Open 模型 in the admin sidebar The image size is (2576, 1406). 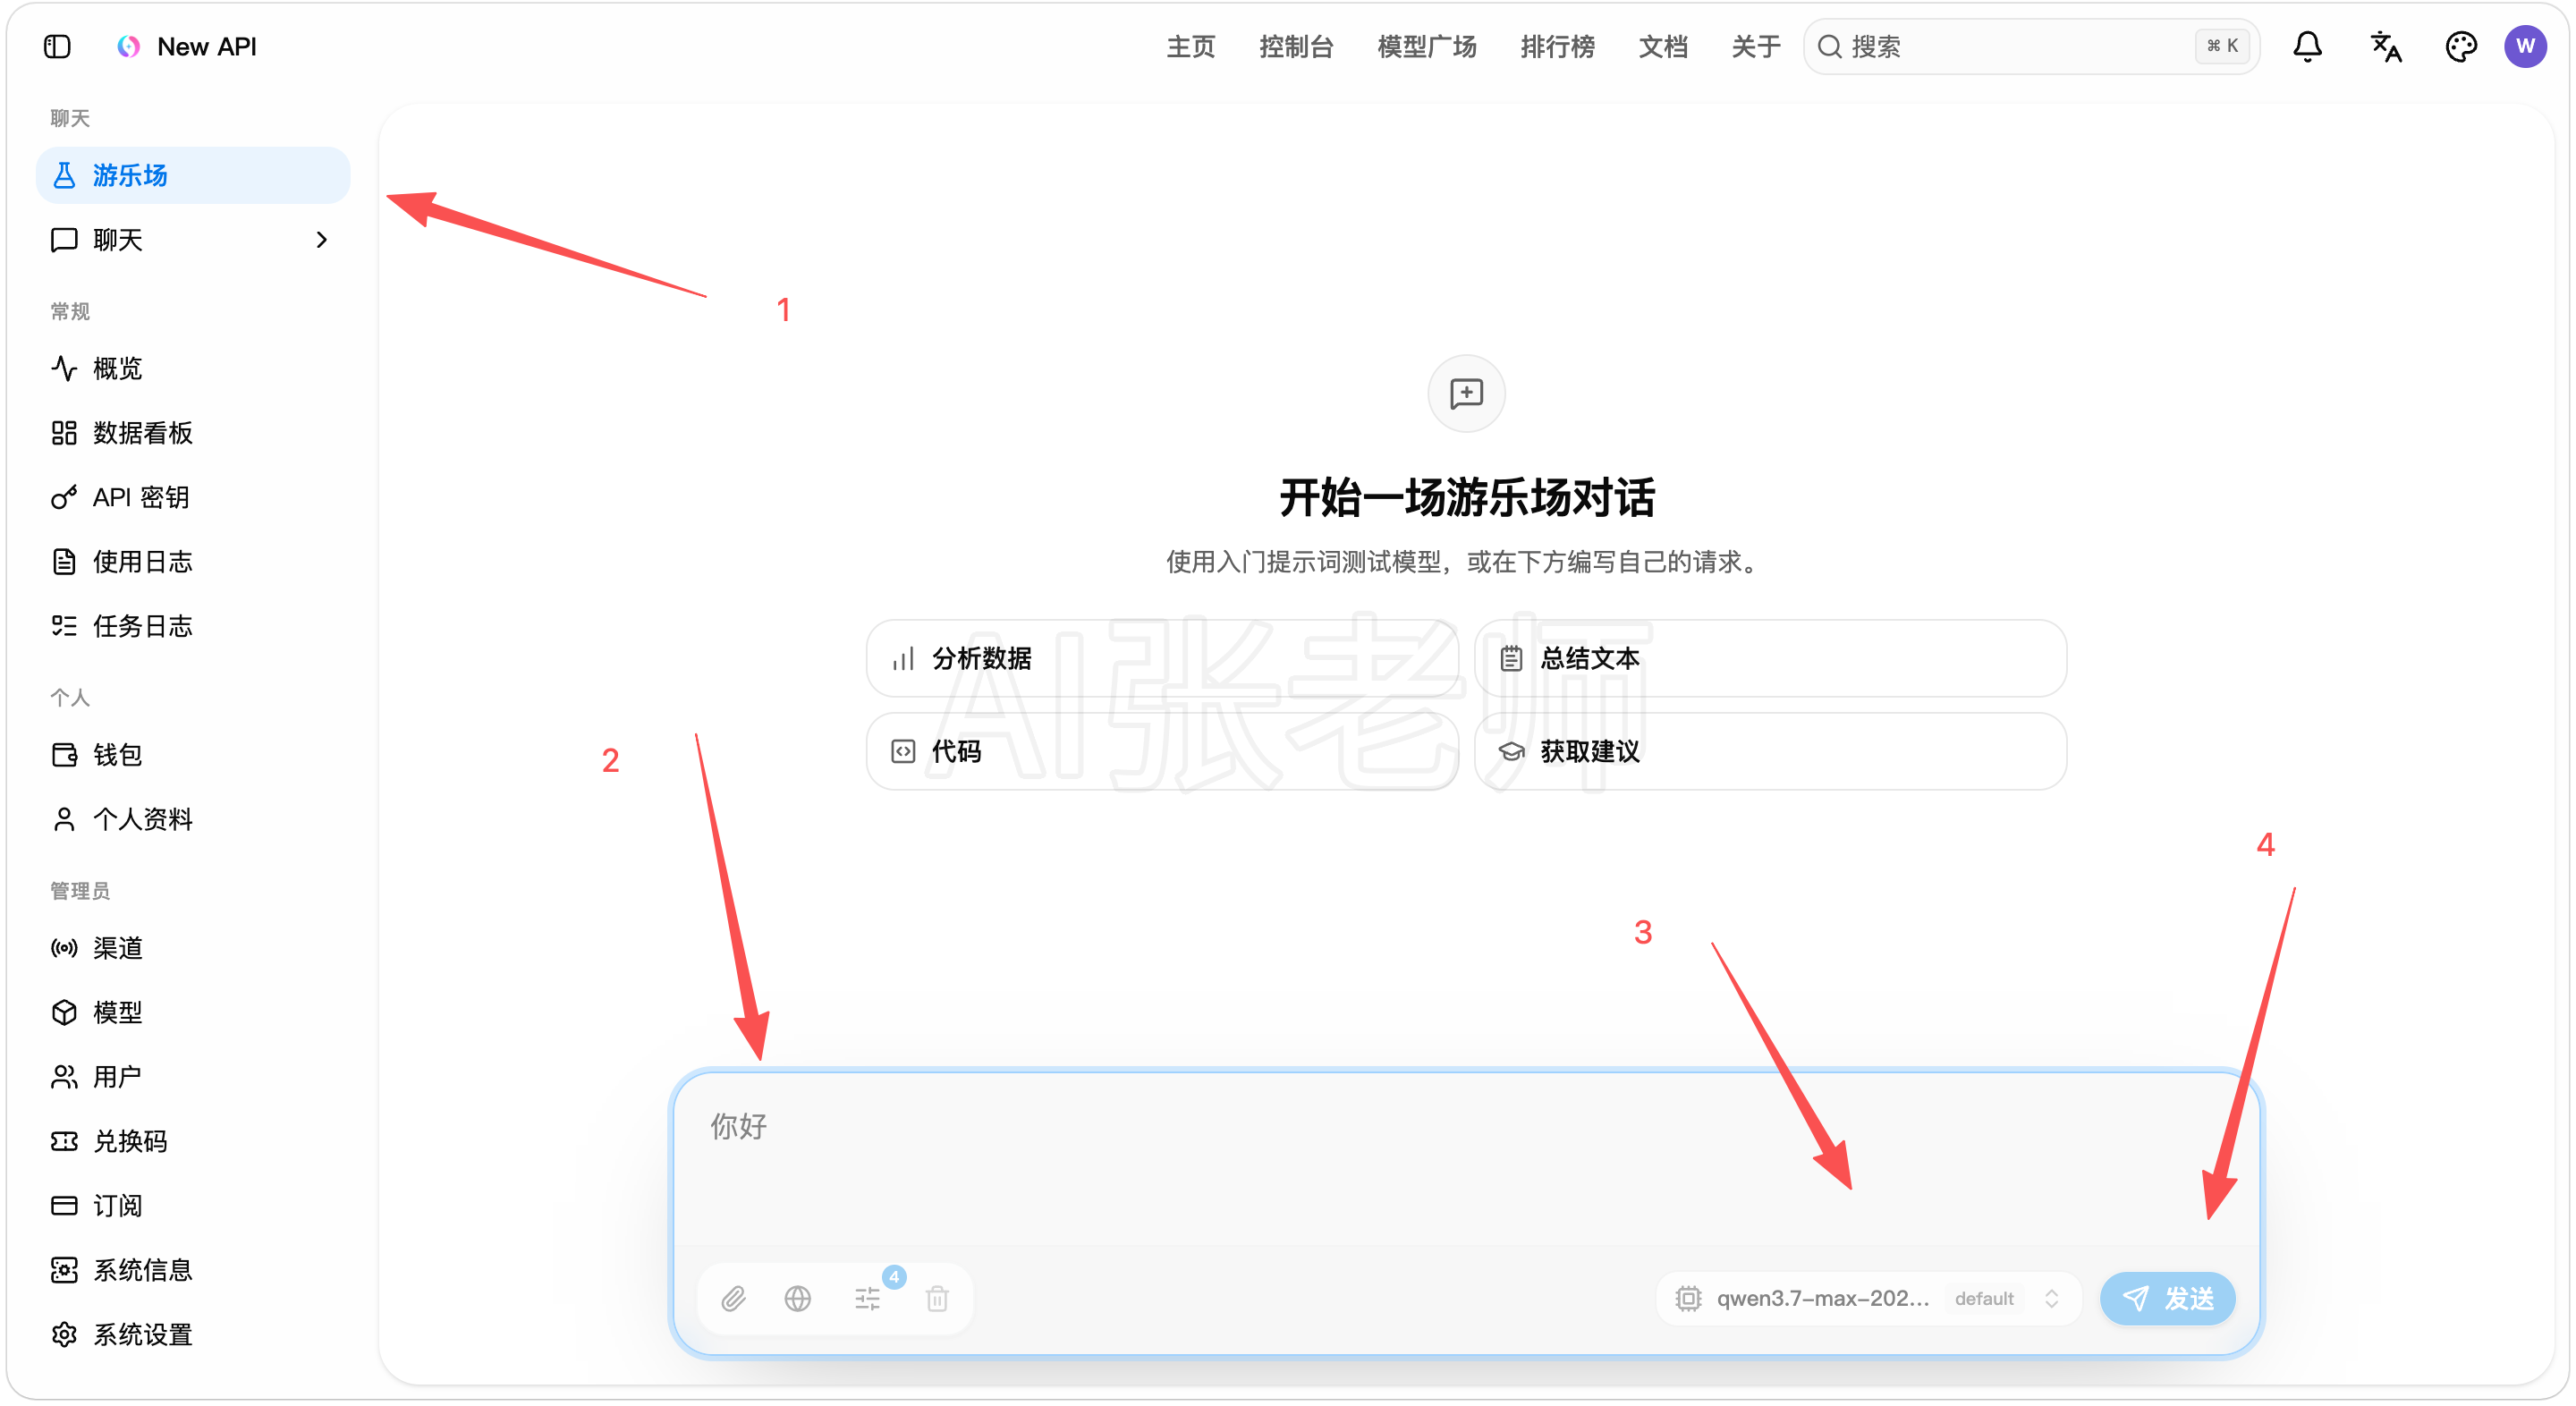pos(193,1012)
